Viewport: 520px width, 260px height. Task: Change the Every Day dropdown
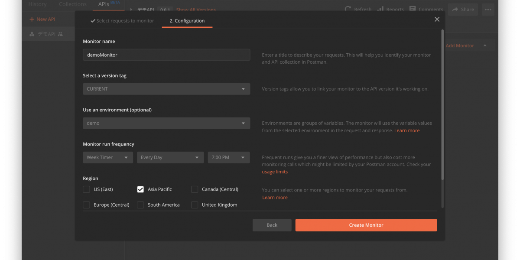pyautogui.click(x=170, y=157)
